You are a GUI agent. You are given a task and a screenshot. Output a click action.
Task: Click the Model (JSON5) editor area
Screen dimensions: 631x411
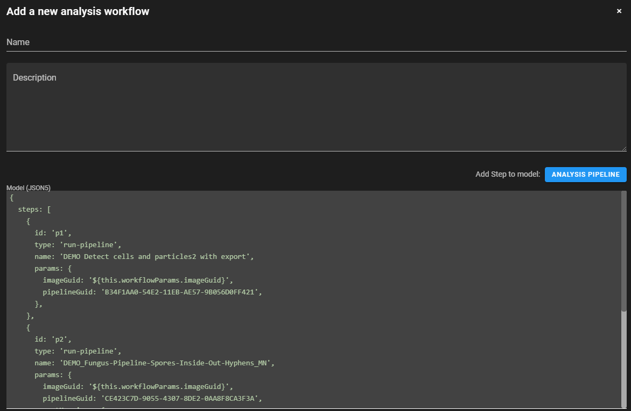pyautogui.click(x=323, y=322)
